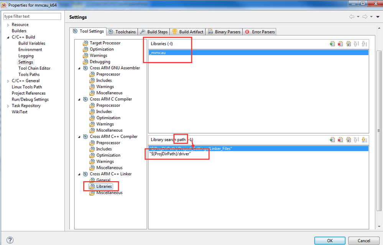Select Linux Tools Path item
383x245 pixels.
pos(26,87)
